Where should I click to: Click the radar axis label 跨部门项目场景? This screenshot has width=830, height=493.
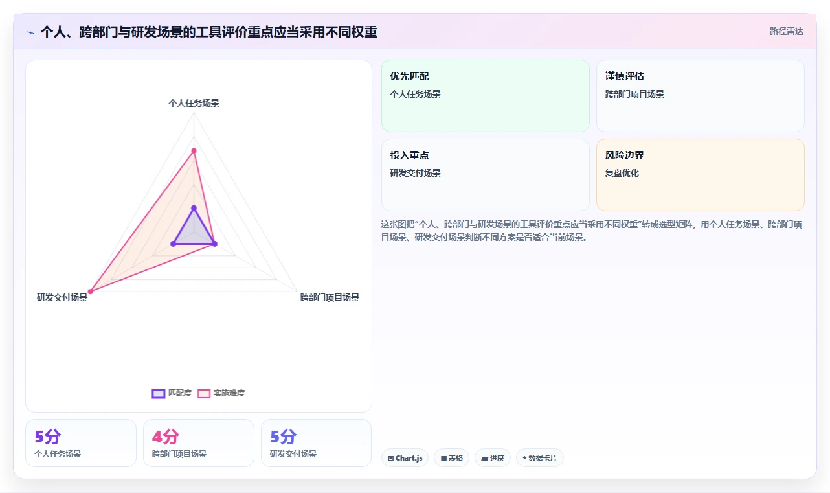point(330,297)
